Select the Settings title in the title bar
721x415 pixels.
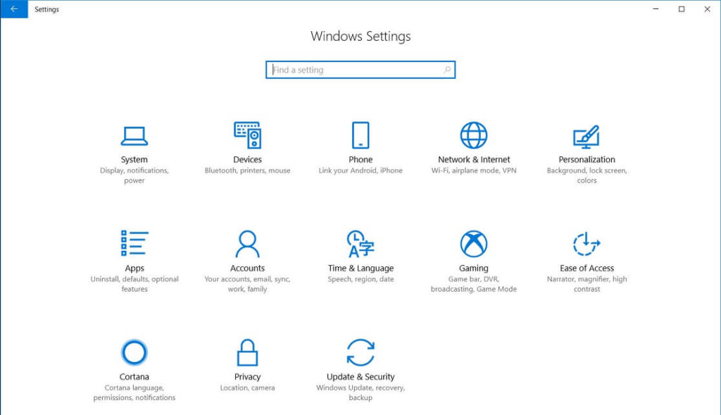tap(46, 9)
